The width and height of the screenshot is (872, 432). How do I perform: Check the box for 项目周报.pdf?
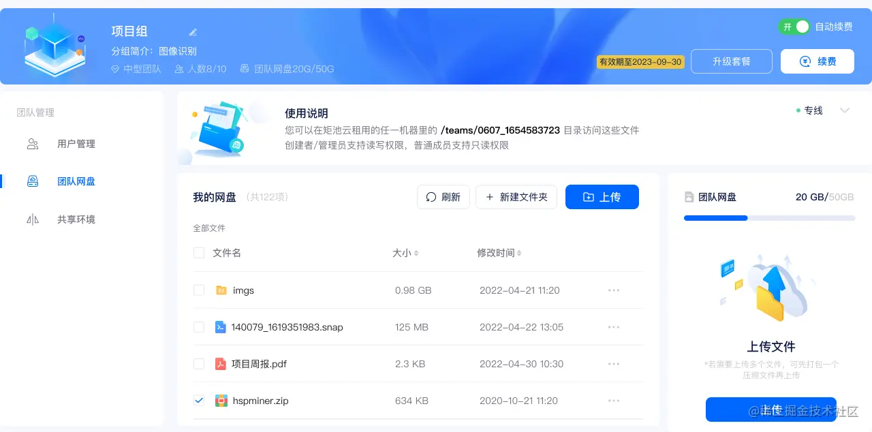point(199,364)
